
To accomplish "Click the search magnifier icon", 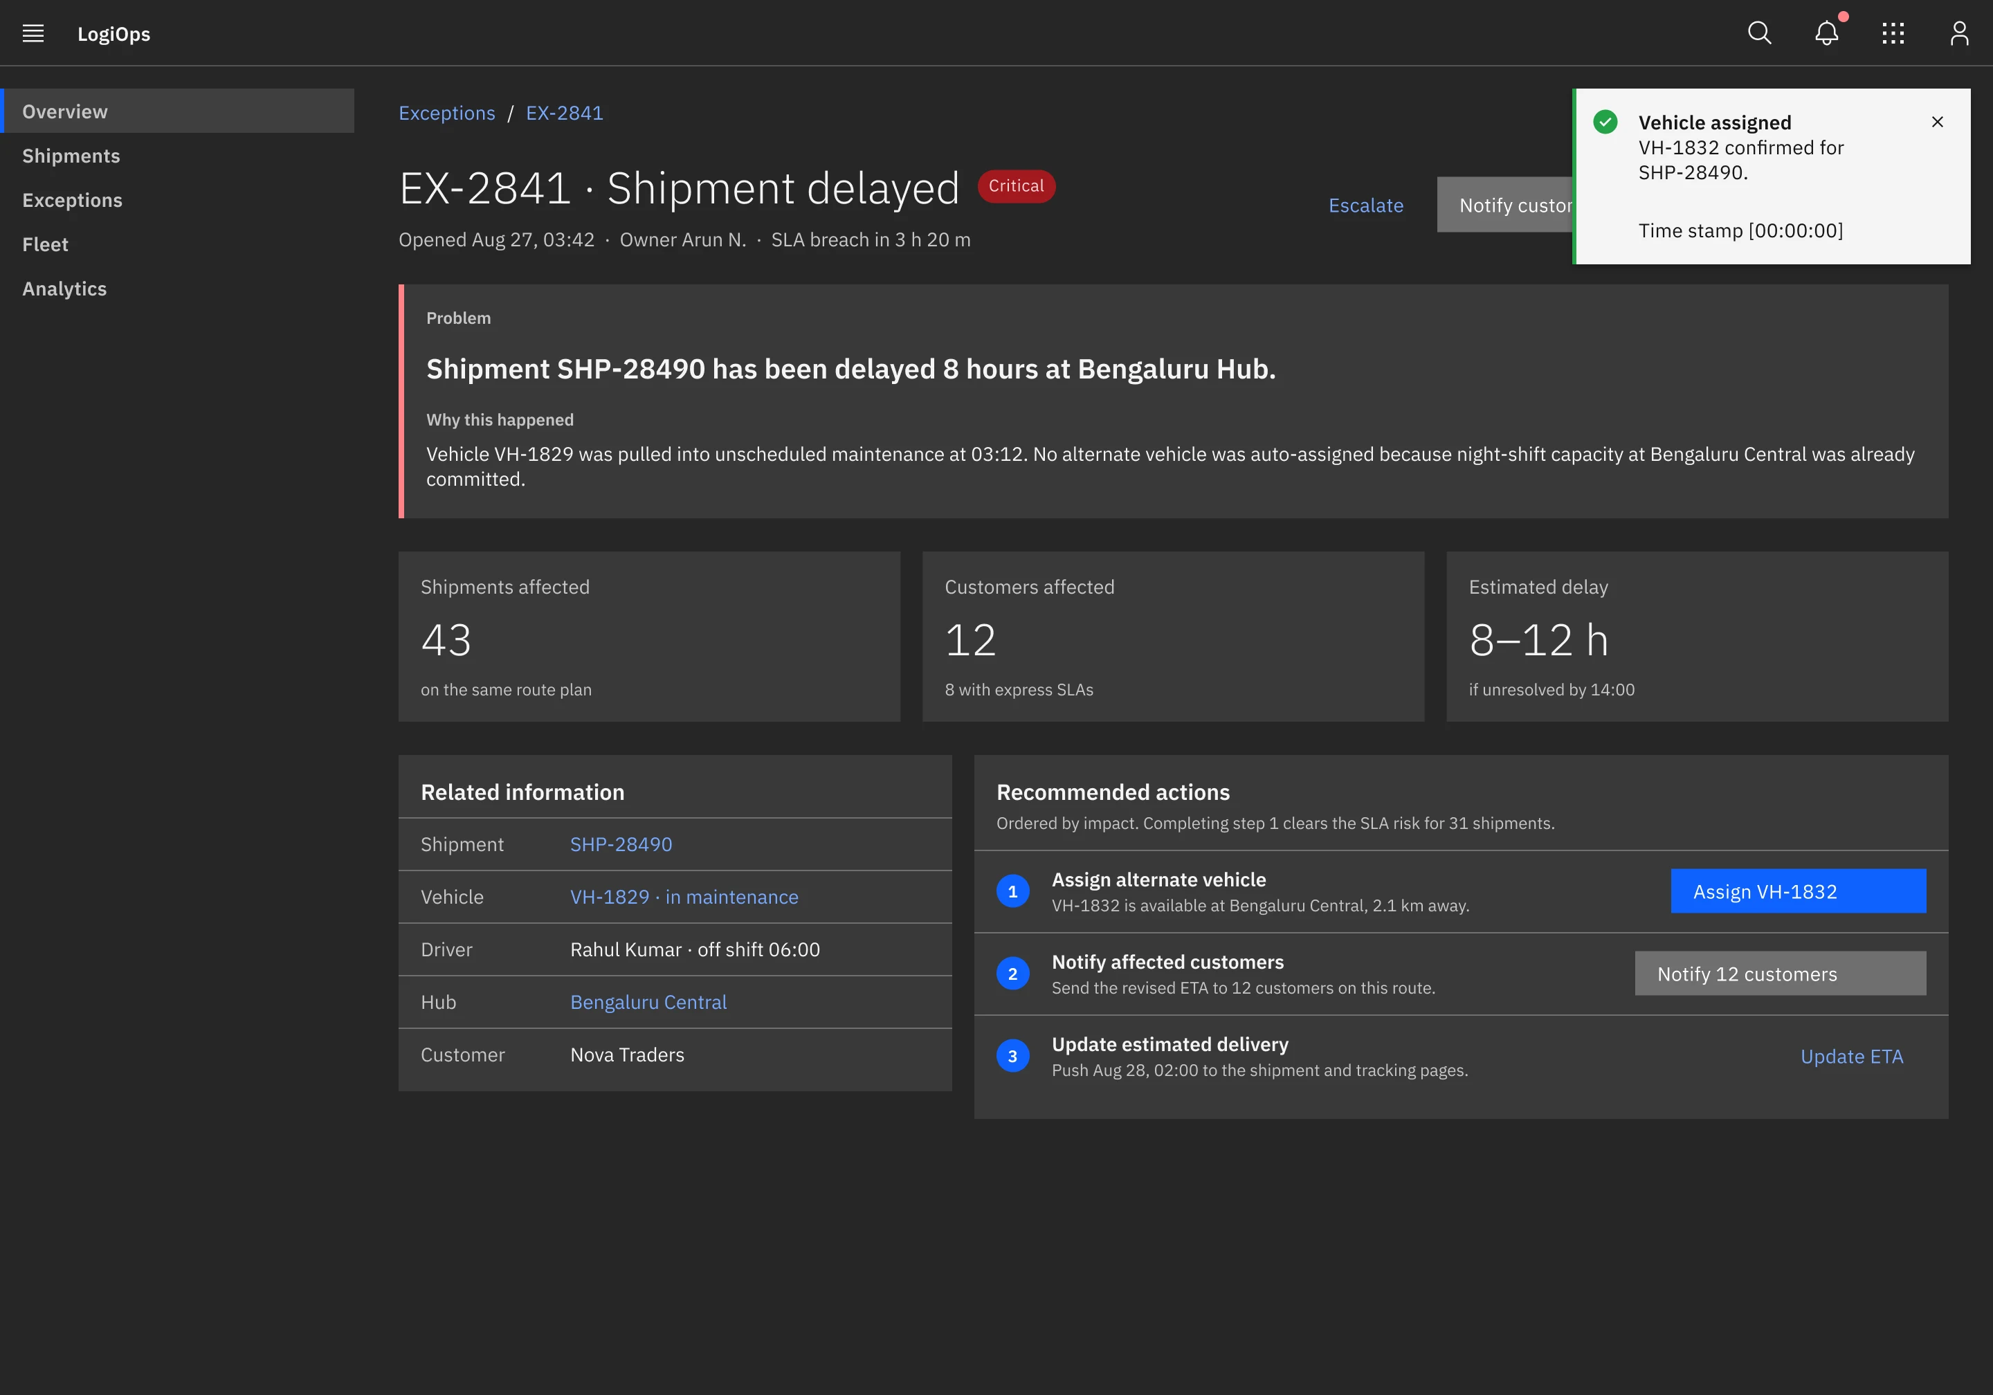I will [x=1760, y=33].
